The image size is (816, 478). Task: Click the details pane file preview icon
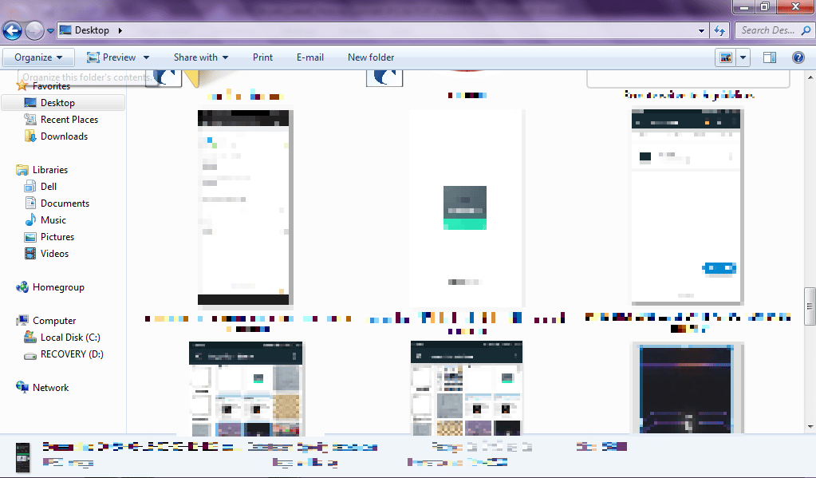[22, 457]
